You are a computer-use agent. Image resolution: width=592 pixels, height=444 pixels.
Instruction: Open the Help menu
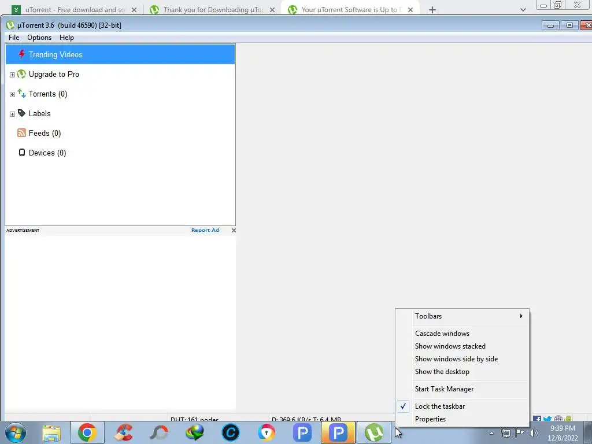click(66, 38)
